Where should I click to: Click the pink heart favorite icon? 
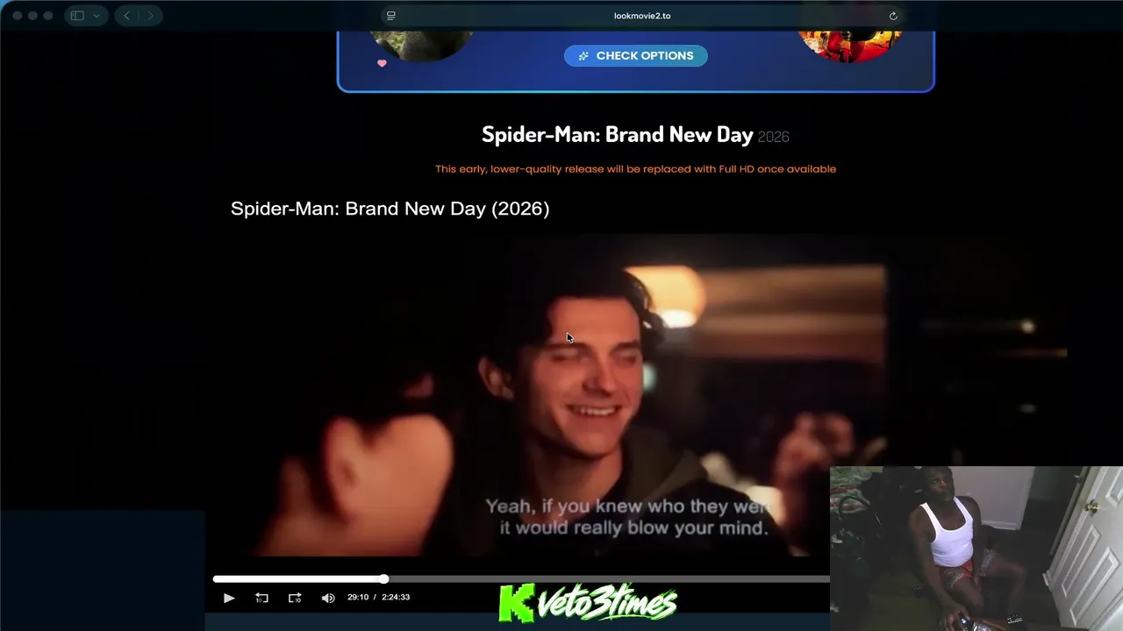382,63
